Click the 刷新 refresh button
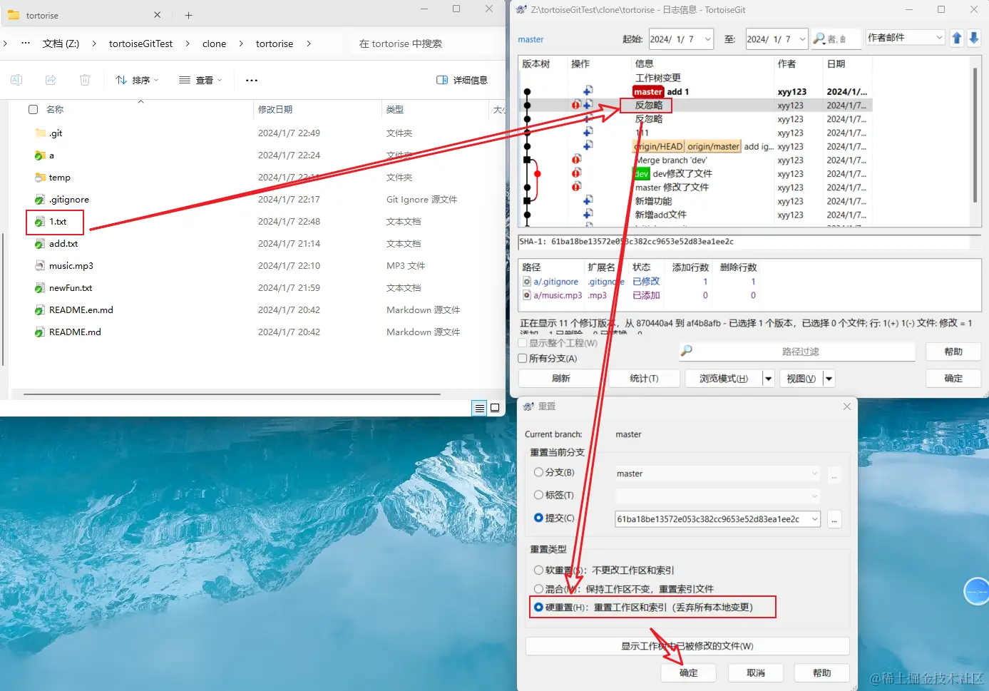989x691 pixels. pos(560,379)
